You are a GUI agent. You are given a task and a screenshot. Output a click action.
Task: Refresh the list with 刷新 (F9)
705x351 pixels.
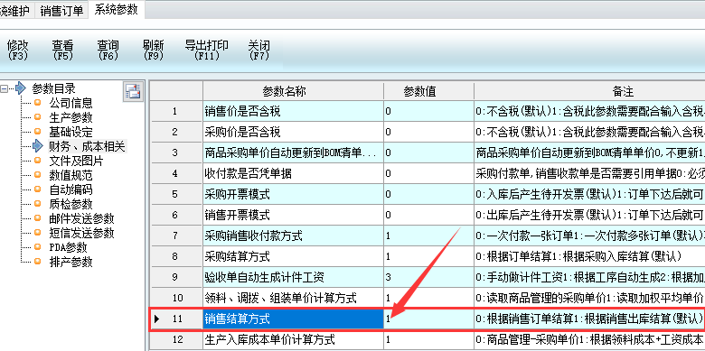(154, 50)
